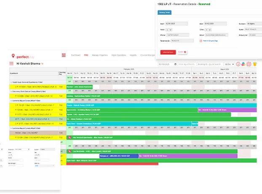Open the green Open Rent Mark Tidmarsh booking

point(162,161)
